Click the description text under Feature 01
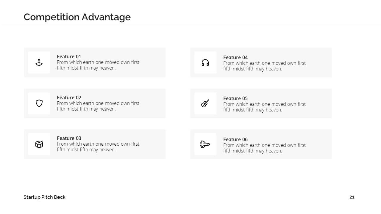Image resolution: width=381 pixels, height=214 pixels. [x=98, y=65]
